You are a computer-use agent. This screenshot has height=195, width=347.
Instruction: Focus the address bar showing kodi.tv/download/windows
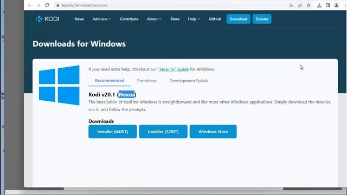click(x=170, y=5)
